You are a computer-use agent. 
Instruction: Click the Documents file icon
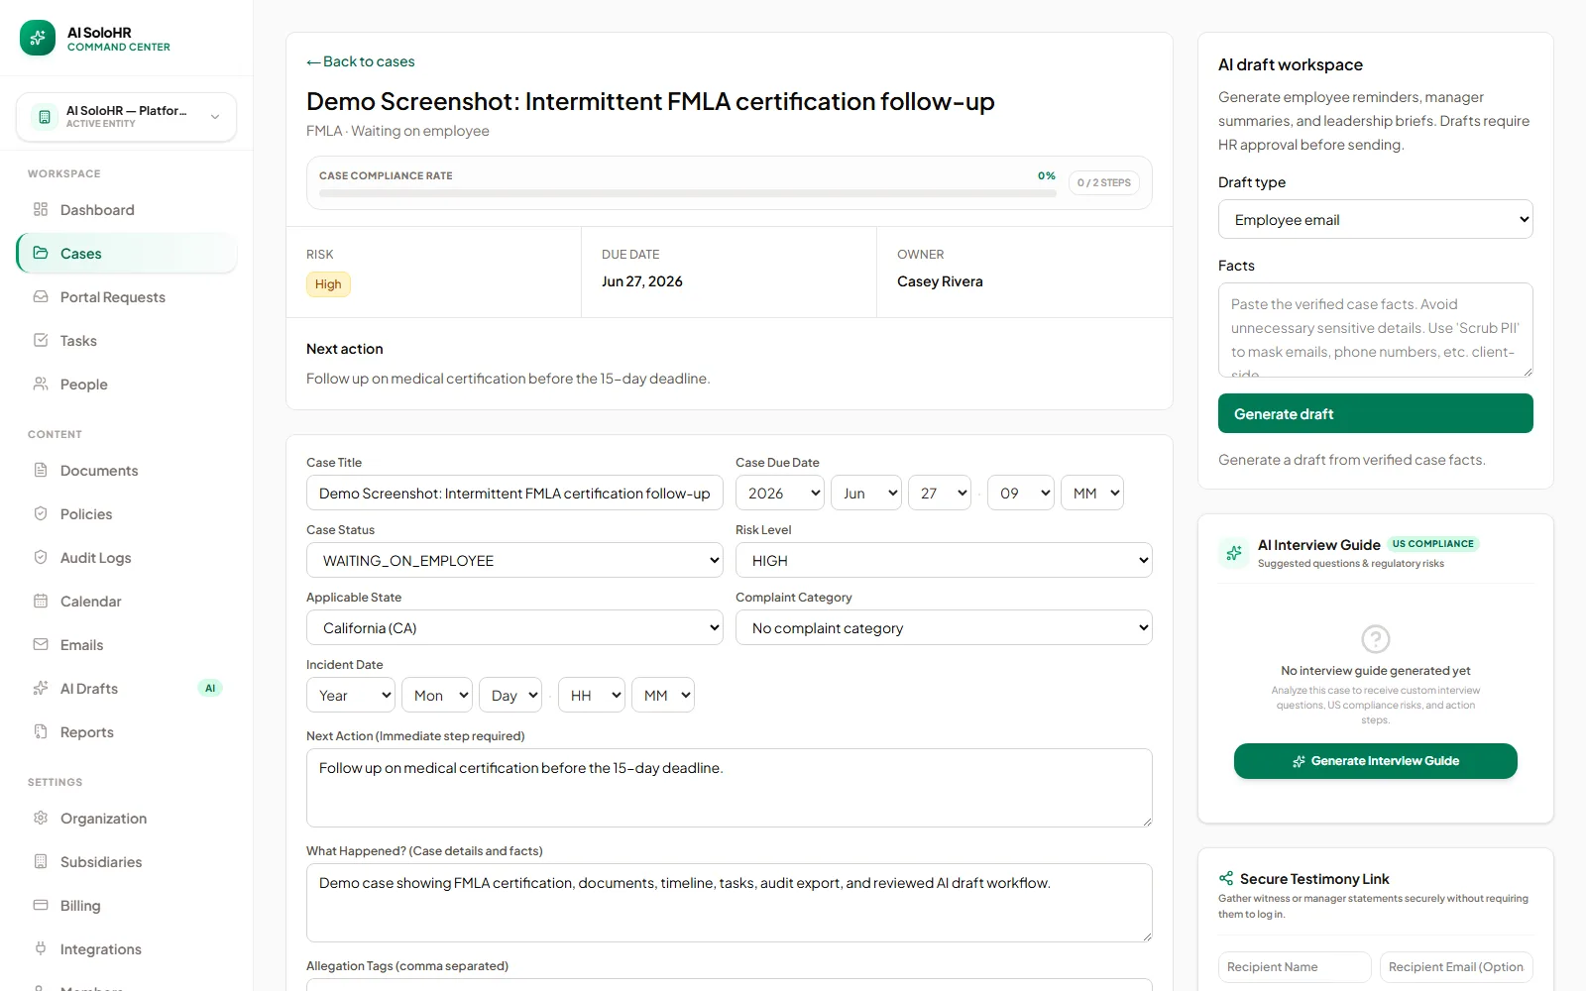point(41,470)
